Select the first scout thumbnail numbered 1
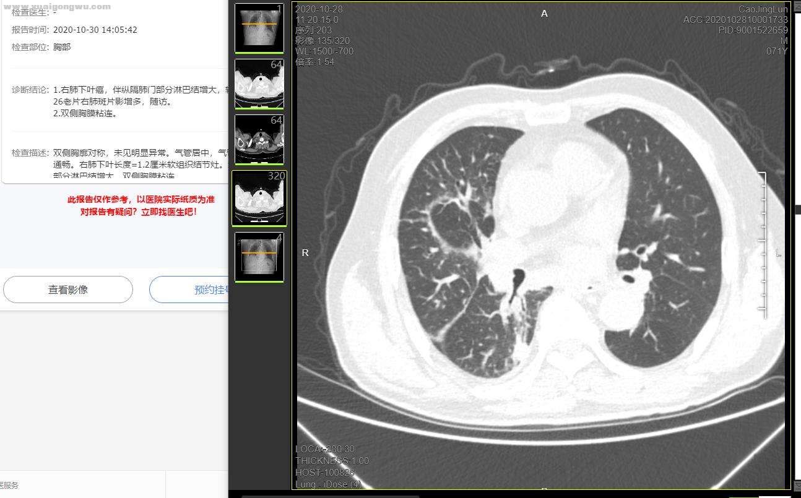 click(x=259, y=28)
